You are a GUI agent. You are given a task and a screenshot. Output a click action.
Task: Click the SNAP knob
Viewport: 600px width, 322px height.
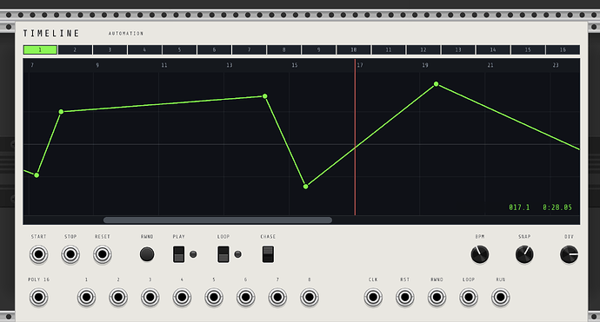(524, 255)
